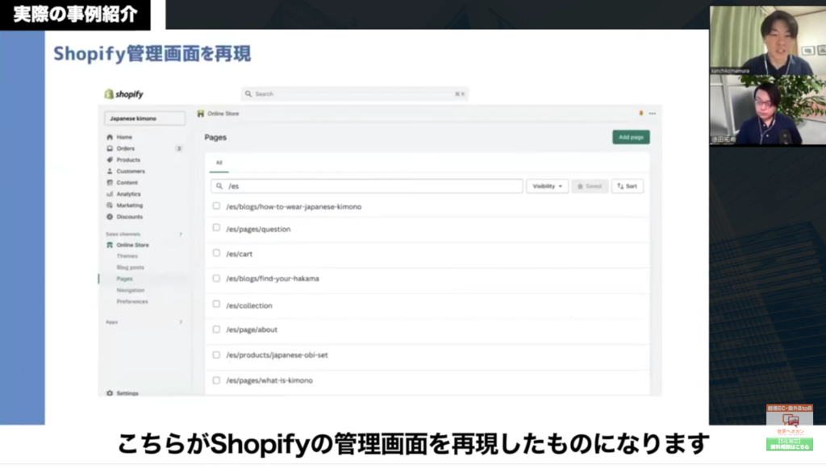
Task: Click the star icon on Saved button
Action: pyautogui.click(x=580, y=186)
